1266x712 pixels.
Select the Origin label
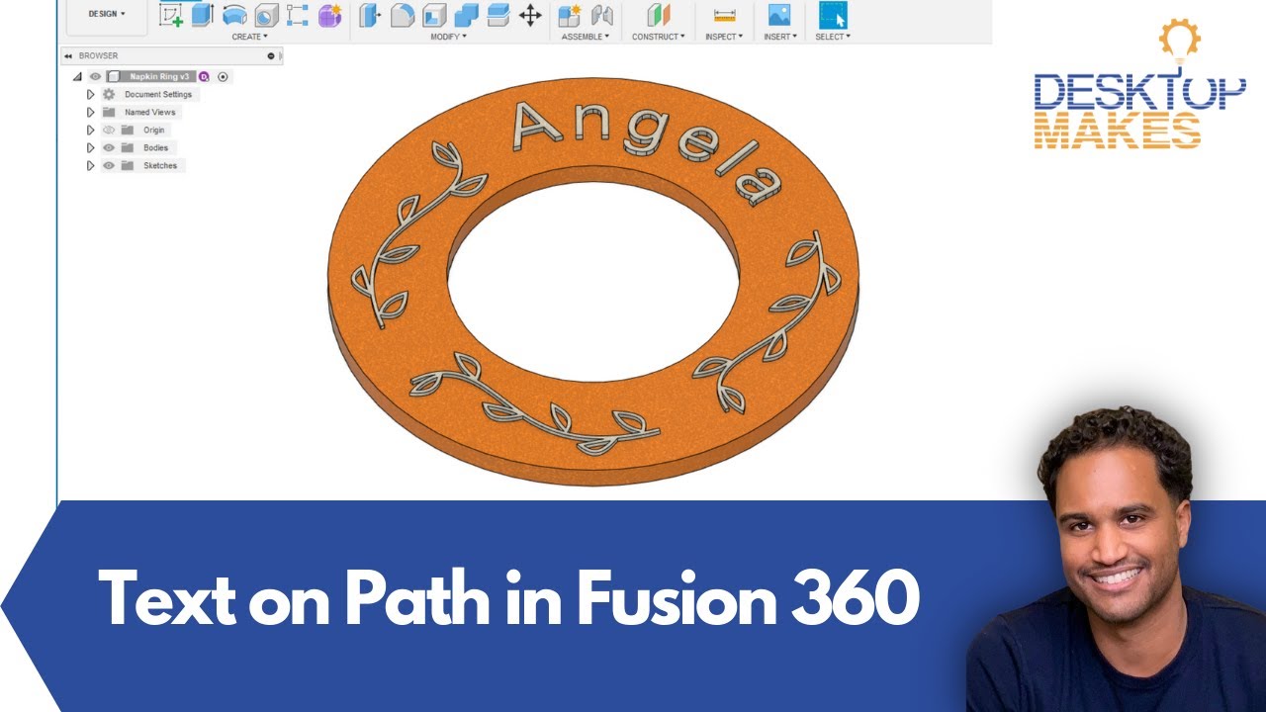153,130
